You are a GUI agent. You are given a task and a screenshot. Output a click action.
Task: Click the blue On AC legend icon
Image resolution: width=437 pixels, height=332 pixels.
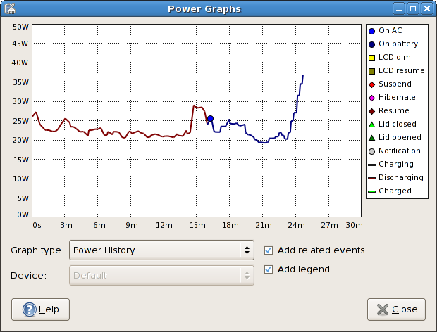(x=371, y=31)
